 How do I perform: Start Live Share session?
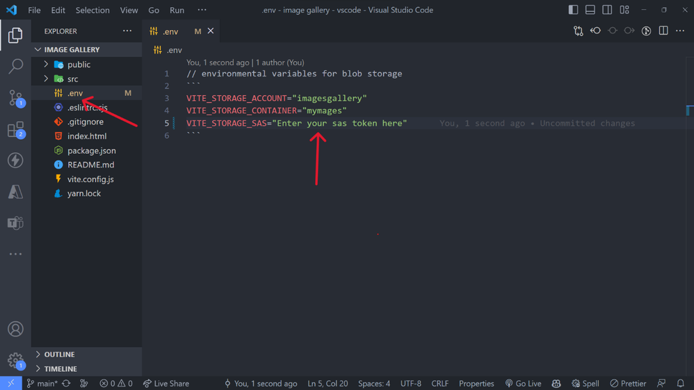[x=166, y=383]
